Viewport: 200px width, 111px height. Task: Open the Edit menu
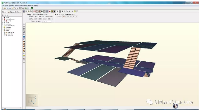(x=7, y=6)
